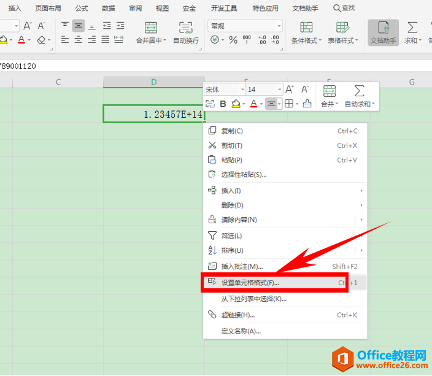Viewport: 432px width, 376px height.
Task: Click the Merge and Center (合并居中) icon
Action: (x=151, y=28)
